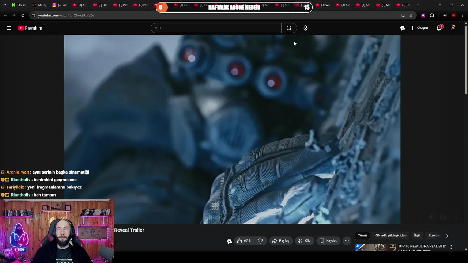468x263 pixels.
Task: Toggle theater mode in the player
Action: (443, 217)
